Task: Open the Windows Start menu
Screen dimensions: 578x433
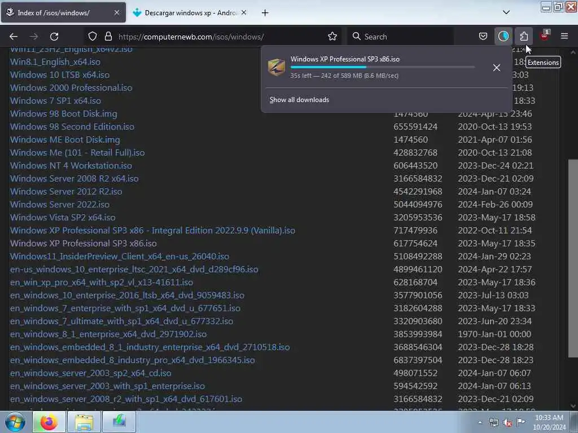Action: (15, 422)
